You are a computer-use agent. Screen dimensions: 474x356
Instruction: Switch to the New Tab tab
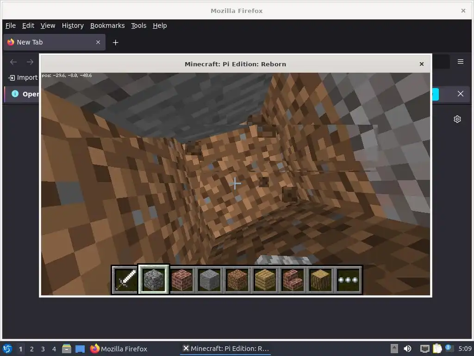[x=54, y=42]
